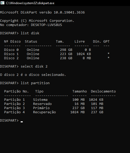The height and width of the screenshot is (153, 130).
Task: Select the 'Disco 1' row in the disk list
Action: 57,54
